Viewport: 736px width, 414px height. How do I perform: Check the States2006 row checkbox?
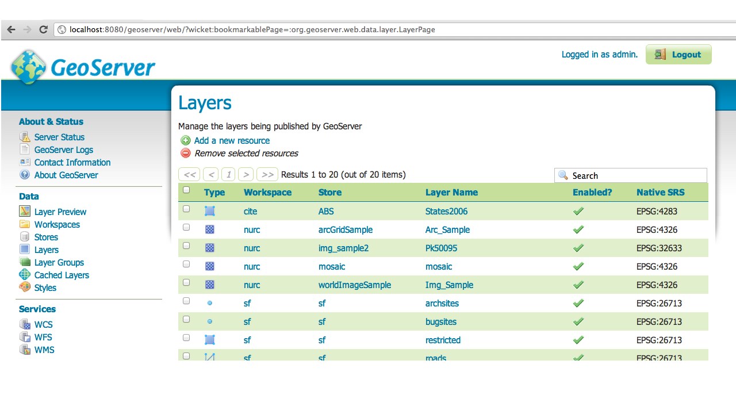[x=186, y=209]
